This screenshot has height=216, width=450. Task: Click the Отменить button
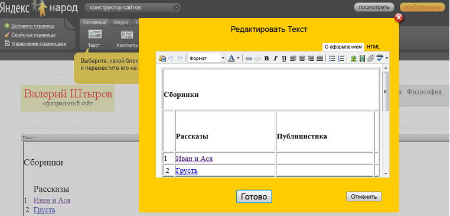(x=364, y=196)
